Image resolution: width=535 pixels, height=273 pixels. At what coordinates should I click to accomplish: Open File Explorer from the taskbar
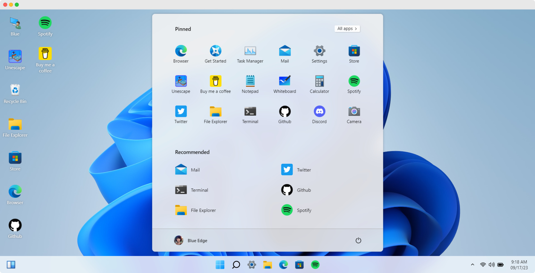(x=267, y=265)
